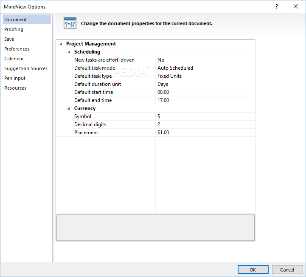Image resolution: width=306 pixels, height=277 pixels.
Task: Switch to the Save category
Action: [x=27, y=39]
